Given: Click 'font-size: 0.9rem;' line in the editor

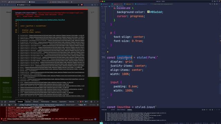Looking at the screenshot, I should pyautogui.click(x=128, y=41).
